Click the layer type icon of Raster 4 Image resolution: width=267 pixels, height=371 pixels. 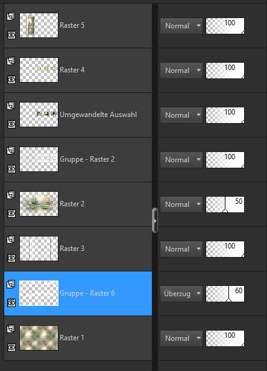pos(11,61)
